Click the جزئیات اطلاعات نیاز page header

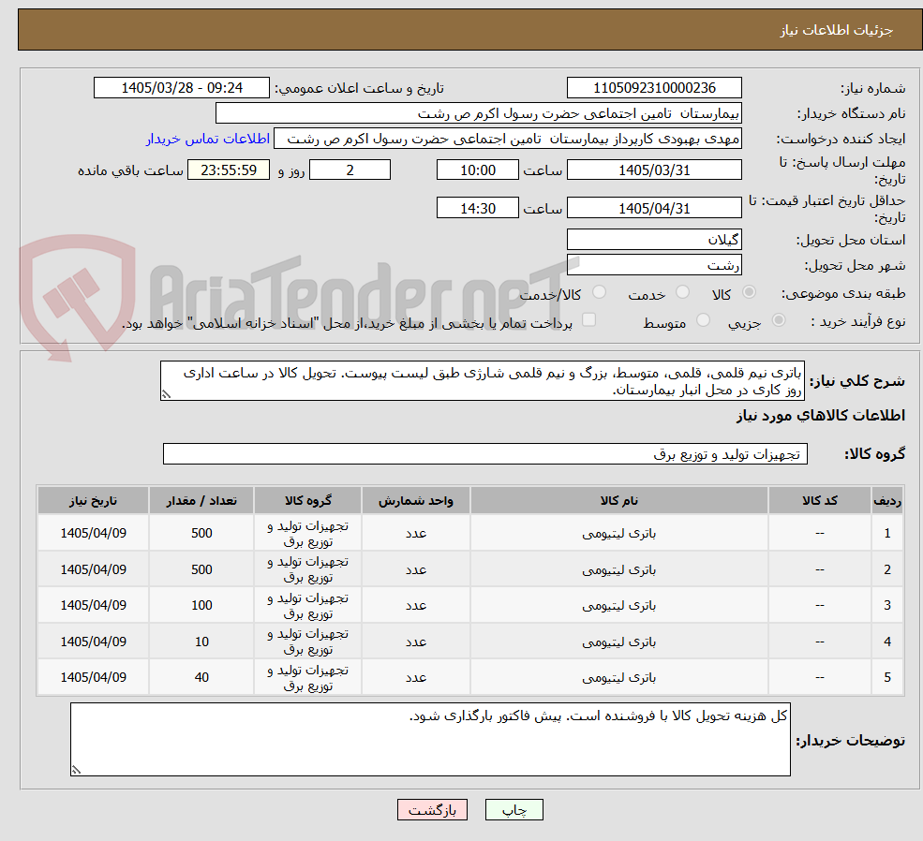pos(837,30)
